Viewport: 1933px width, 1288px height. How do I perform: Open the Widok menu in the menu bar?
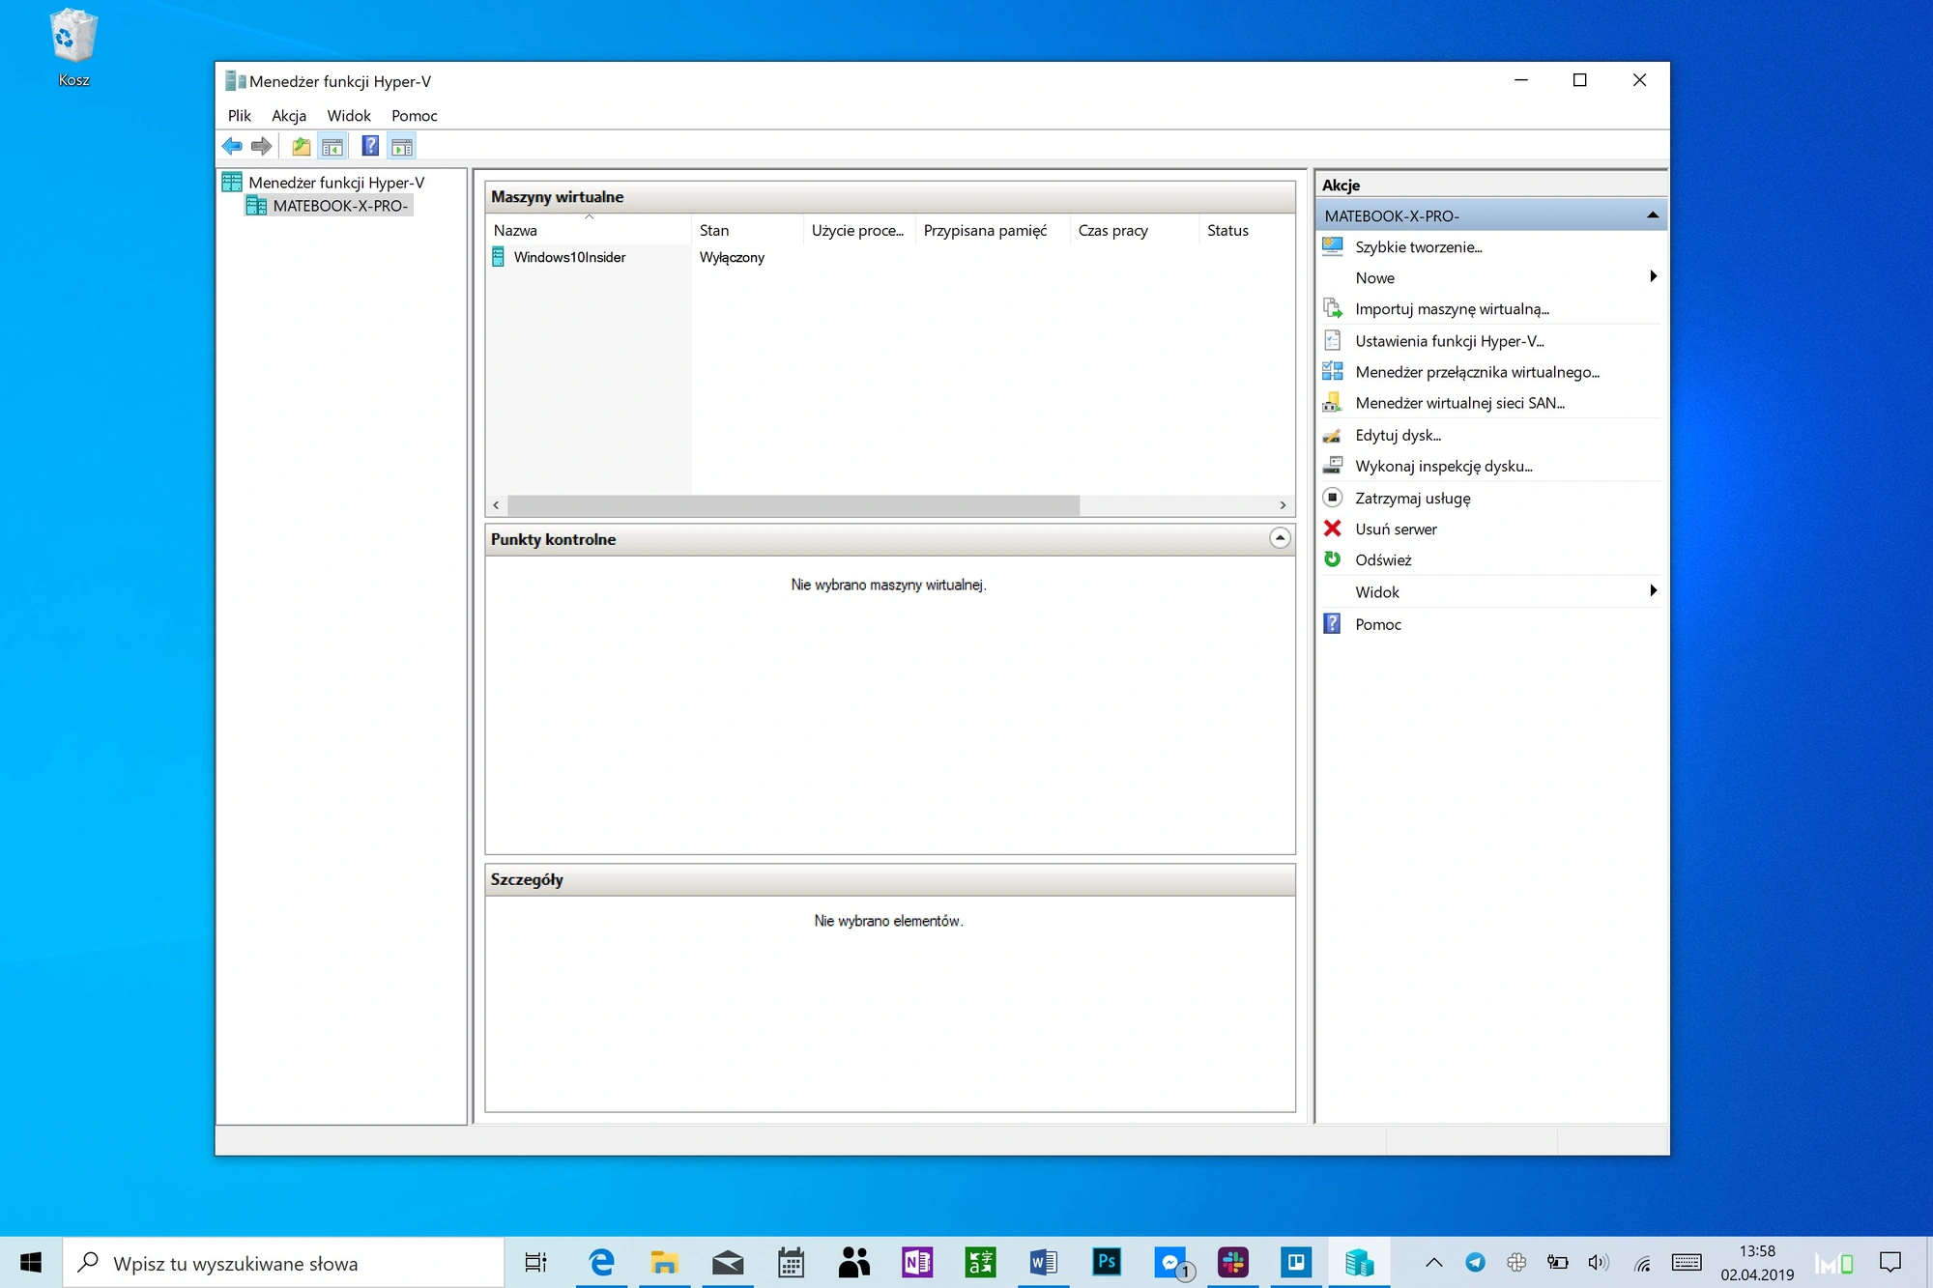point(349,115)
